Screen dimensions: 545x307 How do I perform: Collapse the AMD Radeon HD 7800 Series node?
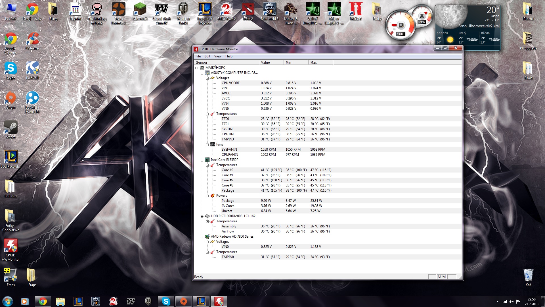coord(202,237)
